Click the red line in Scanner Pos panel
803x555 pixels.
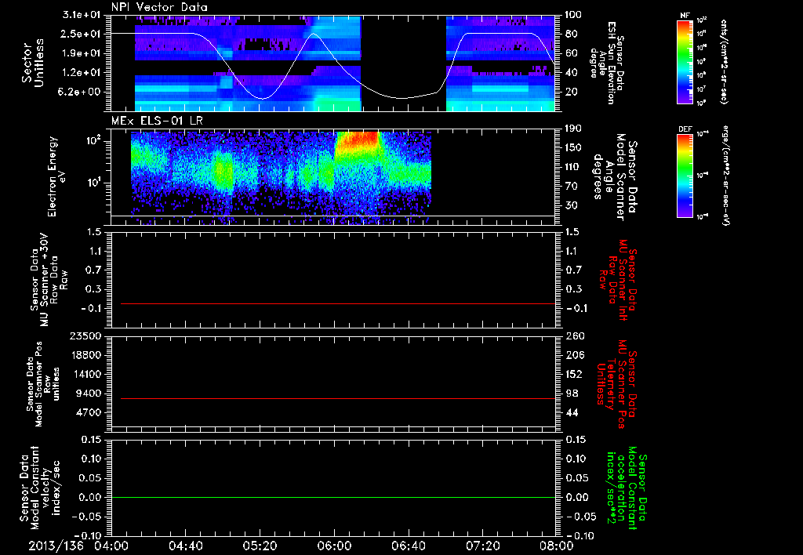point(338,398)
